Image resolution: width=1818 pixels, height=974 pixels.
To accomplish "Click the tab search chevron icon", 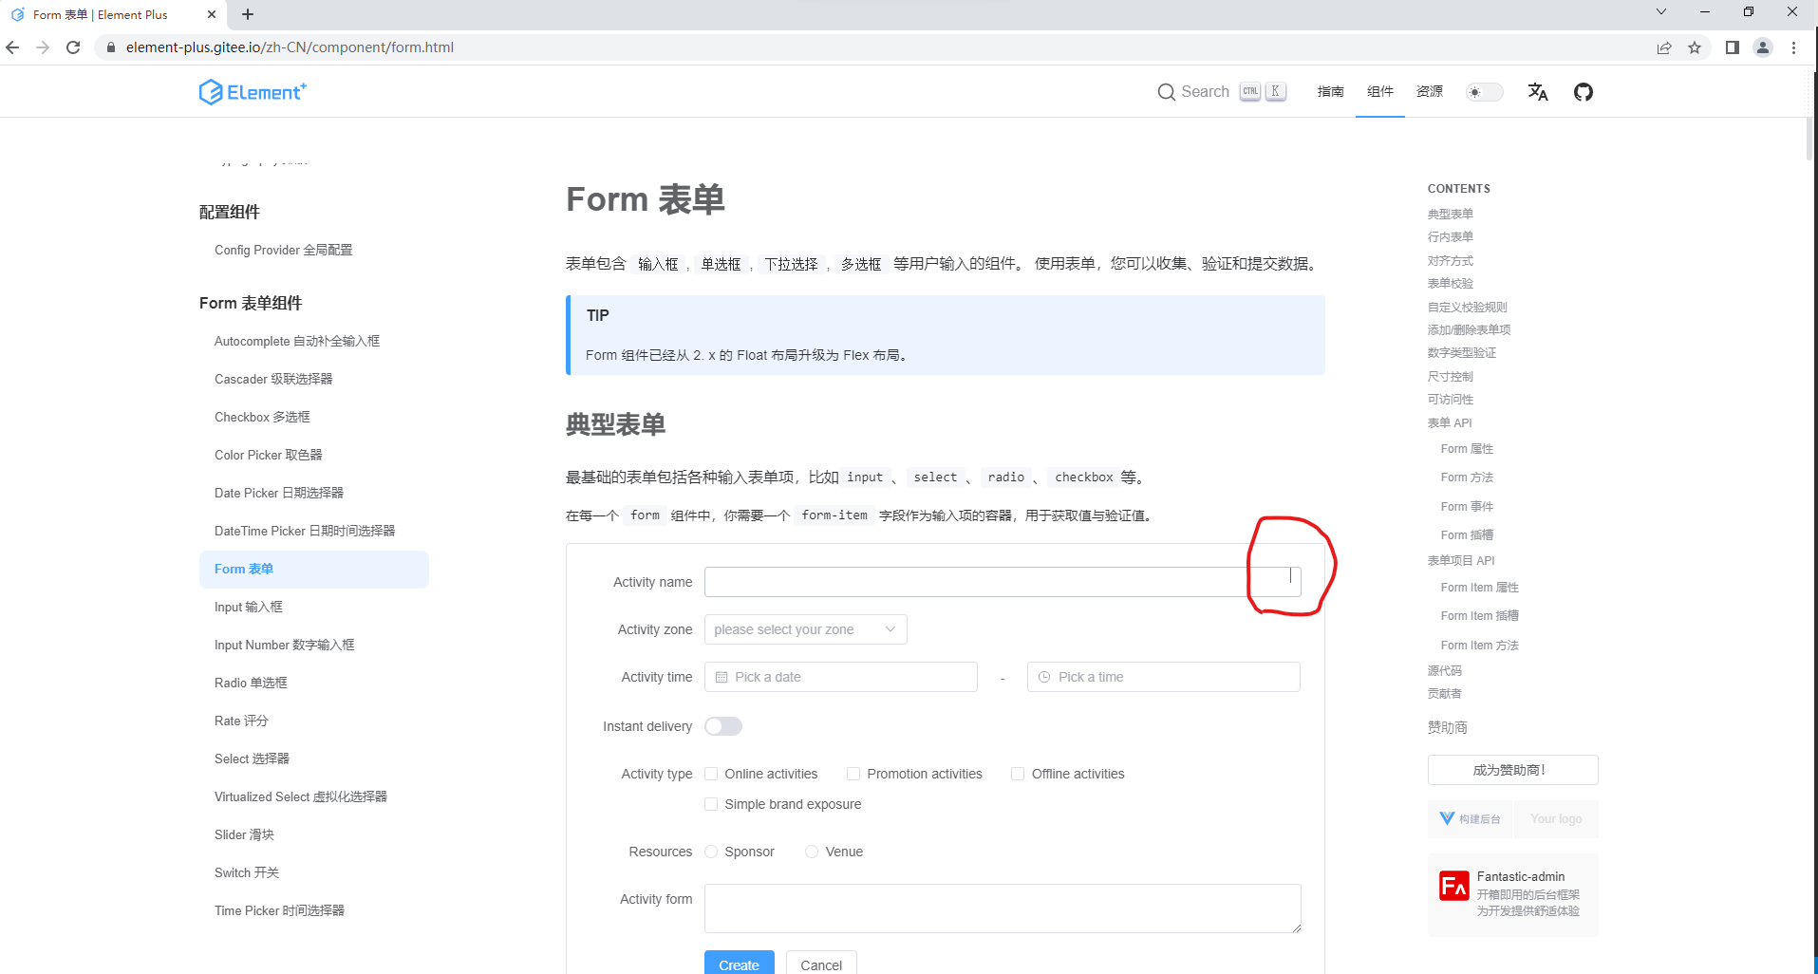I will tap(1661, 12).
